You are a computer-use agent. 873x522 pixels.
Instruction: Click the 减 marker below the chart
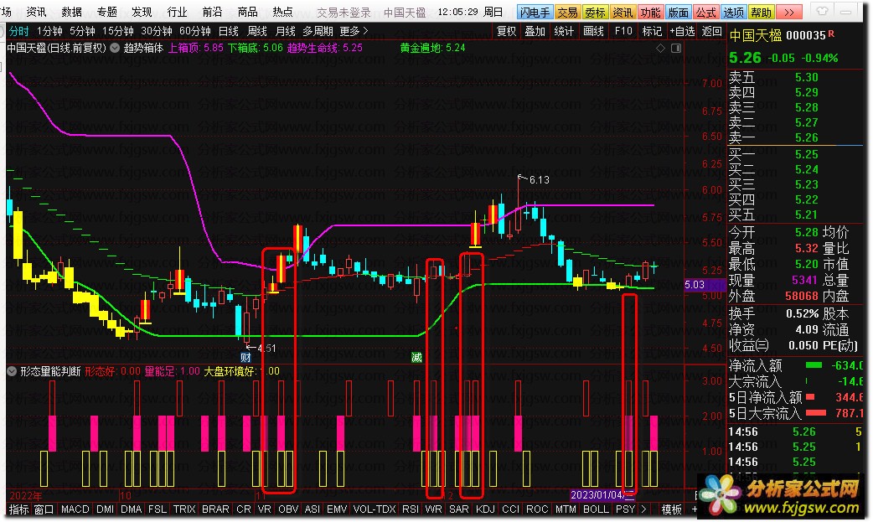click(x=416, y=358)
